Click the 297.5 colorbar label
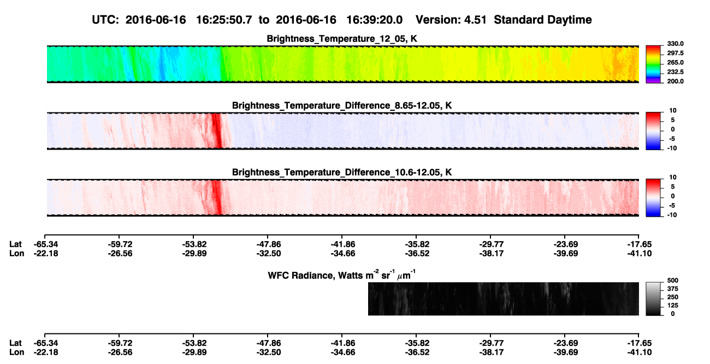 click(675, 53)
